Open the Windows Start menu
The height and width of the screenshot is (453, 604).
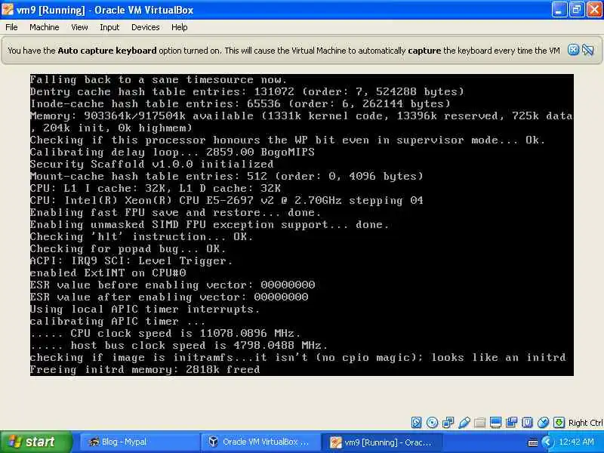coord(35,442)
